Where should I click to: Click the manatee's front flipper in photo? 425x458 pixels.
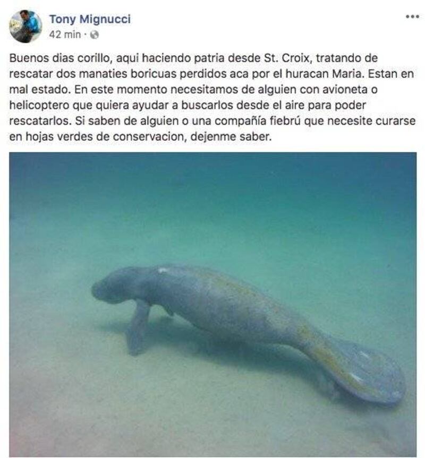[x=138, y=327]
